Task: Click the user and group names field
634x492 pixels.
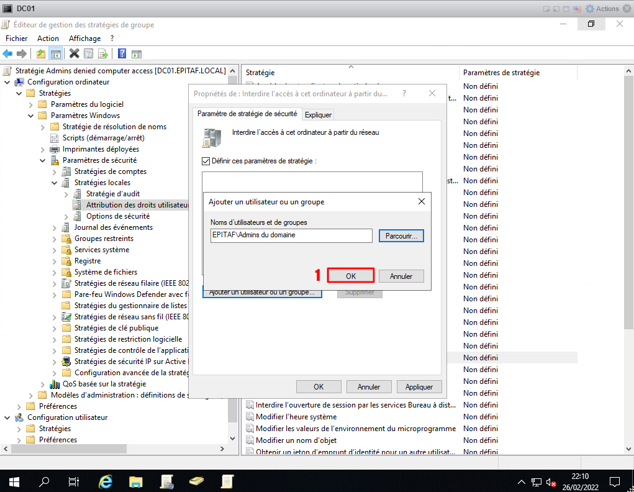Action: (291, 235)
